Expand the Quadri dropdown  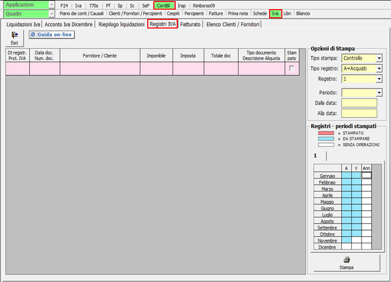coord(52,14)
